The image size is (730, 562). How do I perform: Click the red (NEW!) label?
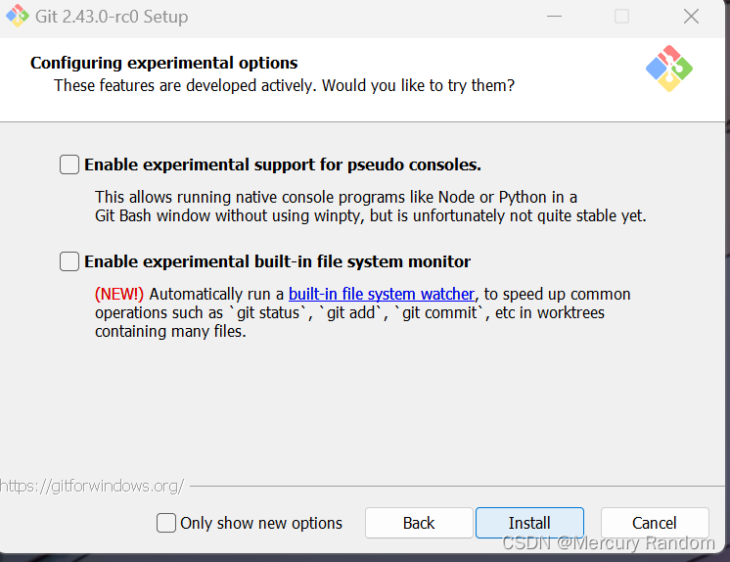(119, 294)
